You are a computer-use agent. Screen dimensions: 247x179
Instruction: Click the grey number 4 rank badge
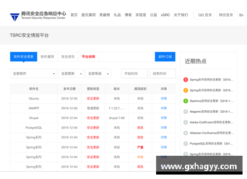point(186,112)
